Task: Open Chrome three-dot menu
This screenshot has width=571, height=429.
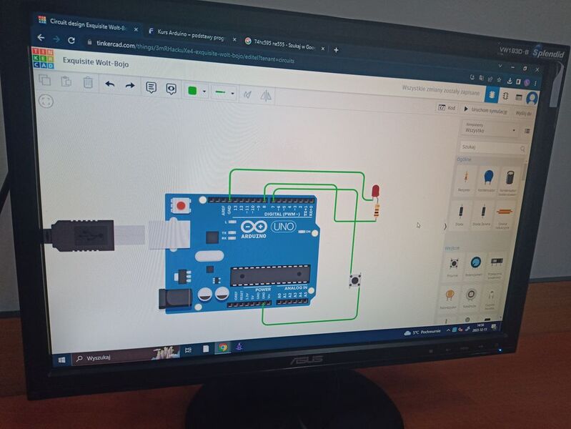Action: 535,84
